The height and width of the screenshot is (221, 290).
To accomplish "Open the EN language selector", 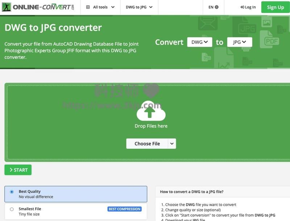I will point(214,7).
